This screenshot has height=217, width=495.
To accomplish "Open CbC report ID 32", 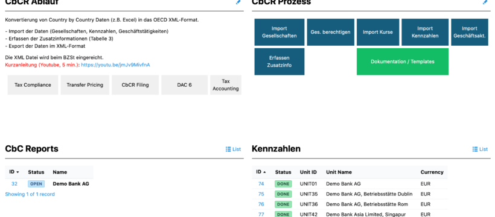I will (14, 184).
